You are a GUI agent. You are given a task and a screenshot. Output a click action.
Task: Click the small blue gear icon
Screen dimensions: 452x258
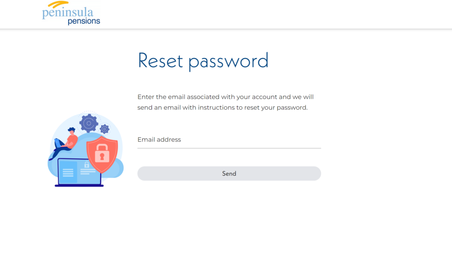(x=105, y=129)
